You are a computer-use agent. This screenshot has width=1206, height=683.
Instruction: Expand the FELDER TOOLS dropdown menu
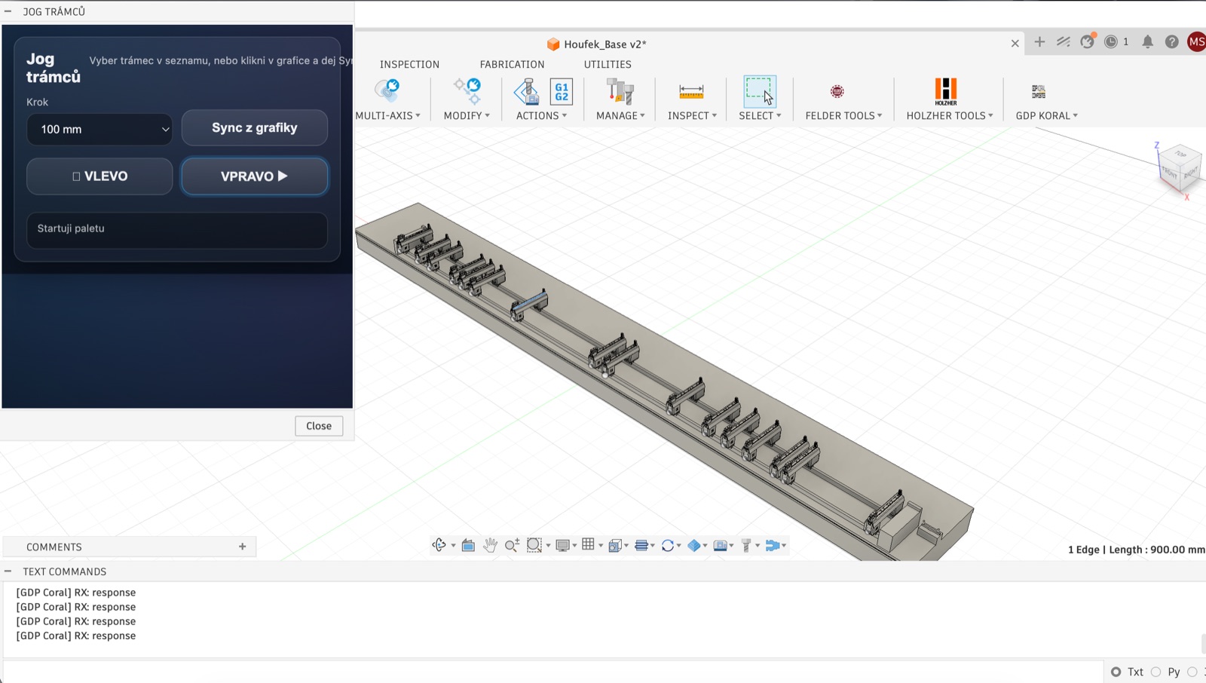coord(843,115)
